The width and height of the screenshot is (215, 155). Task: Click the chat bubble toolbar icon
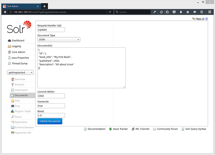[x=195, y=12]
